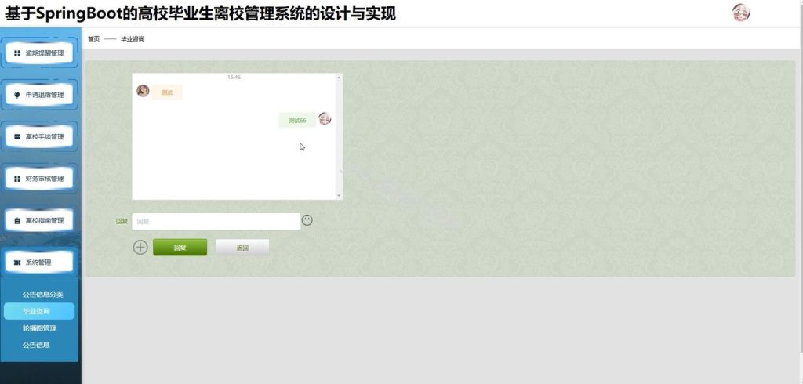
Task: Open the 离校指南管理 menu
Action: pos(39,221)
